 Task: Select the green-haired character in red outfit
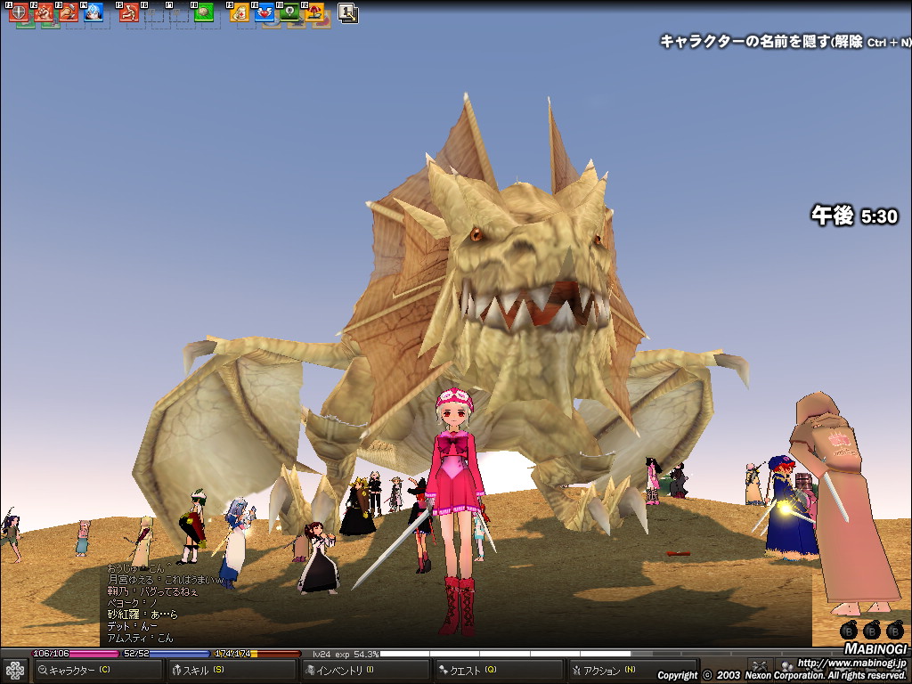pyautogui.click(x=193, y=526)
